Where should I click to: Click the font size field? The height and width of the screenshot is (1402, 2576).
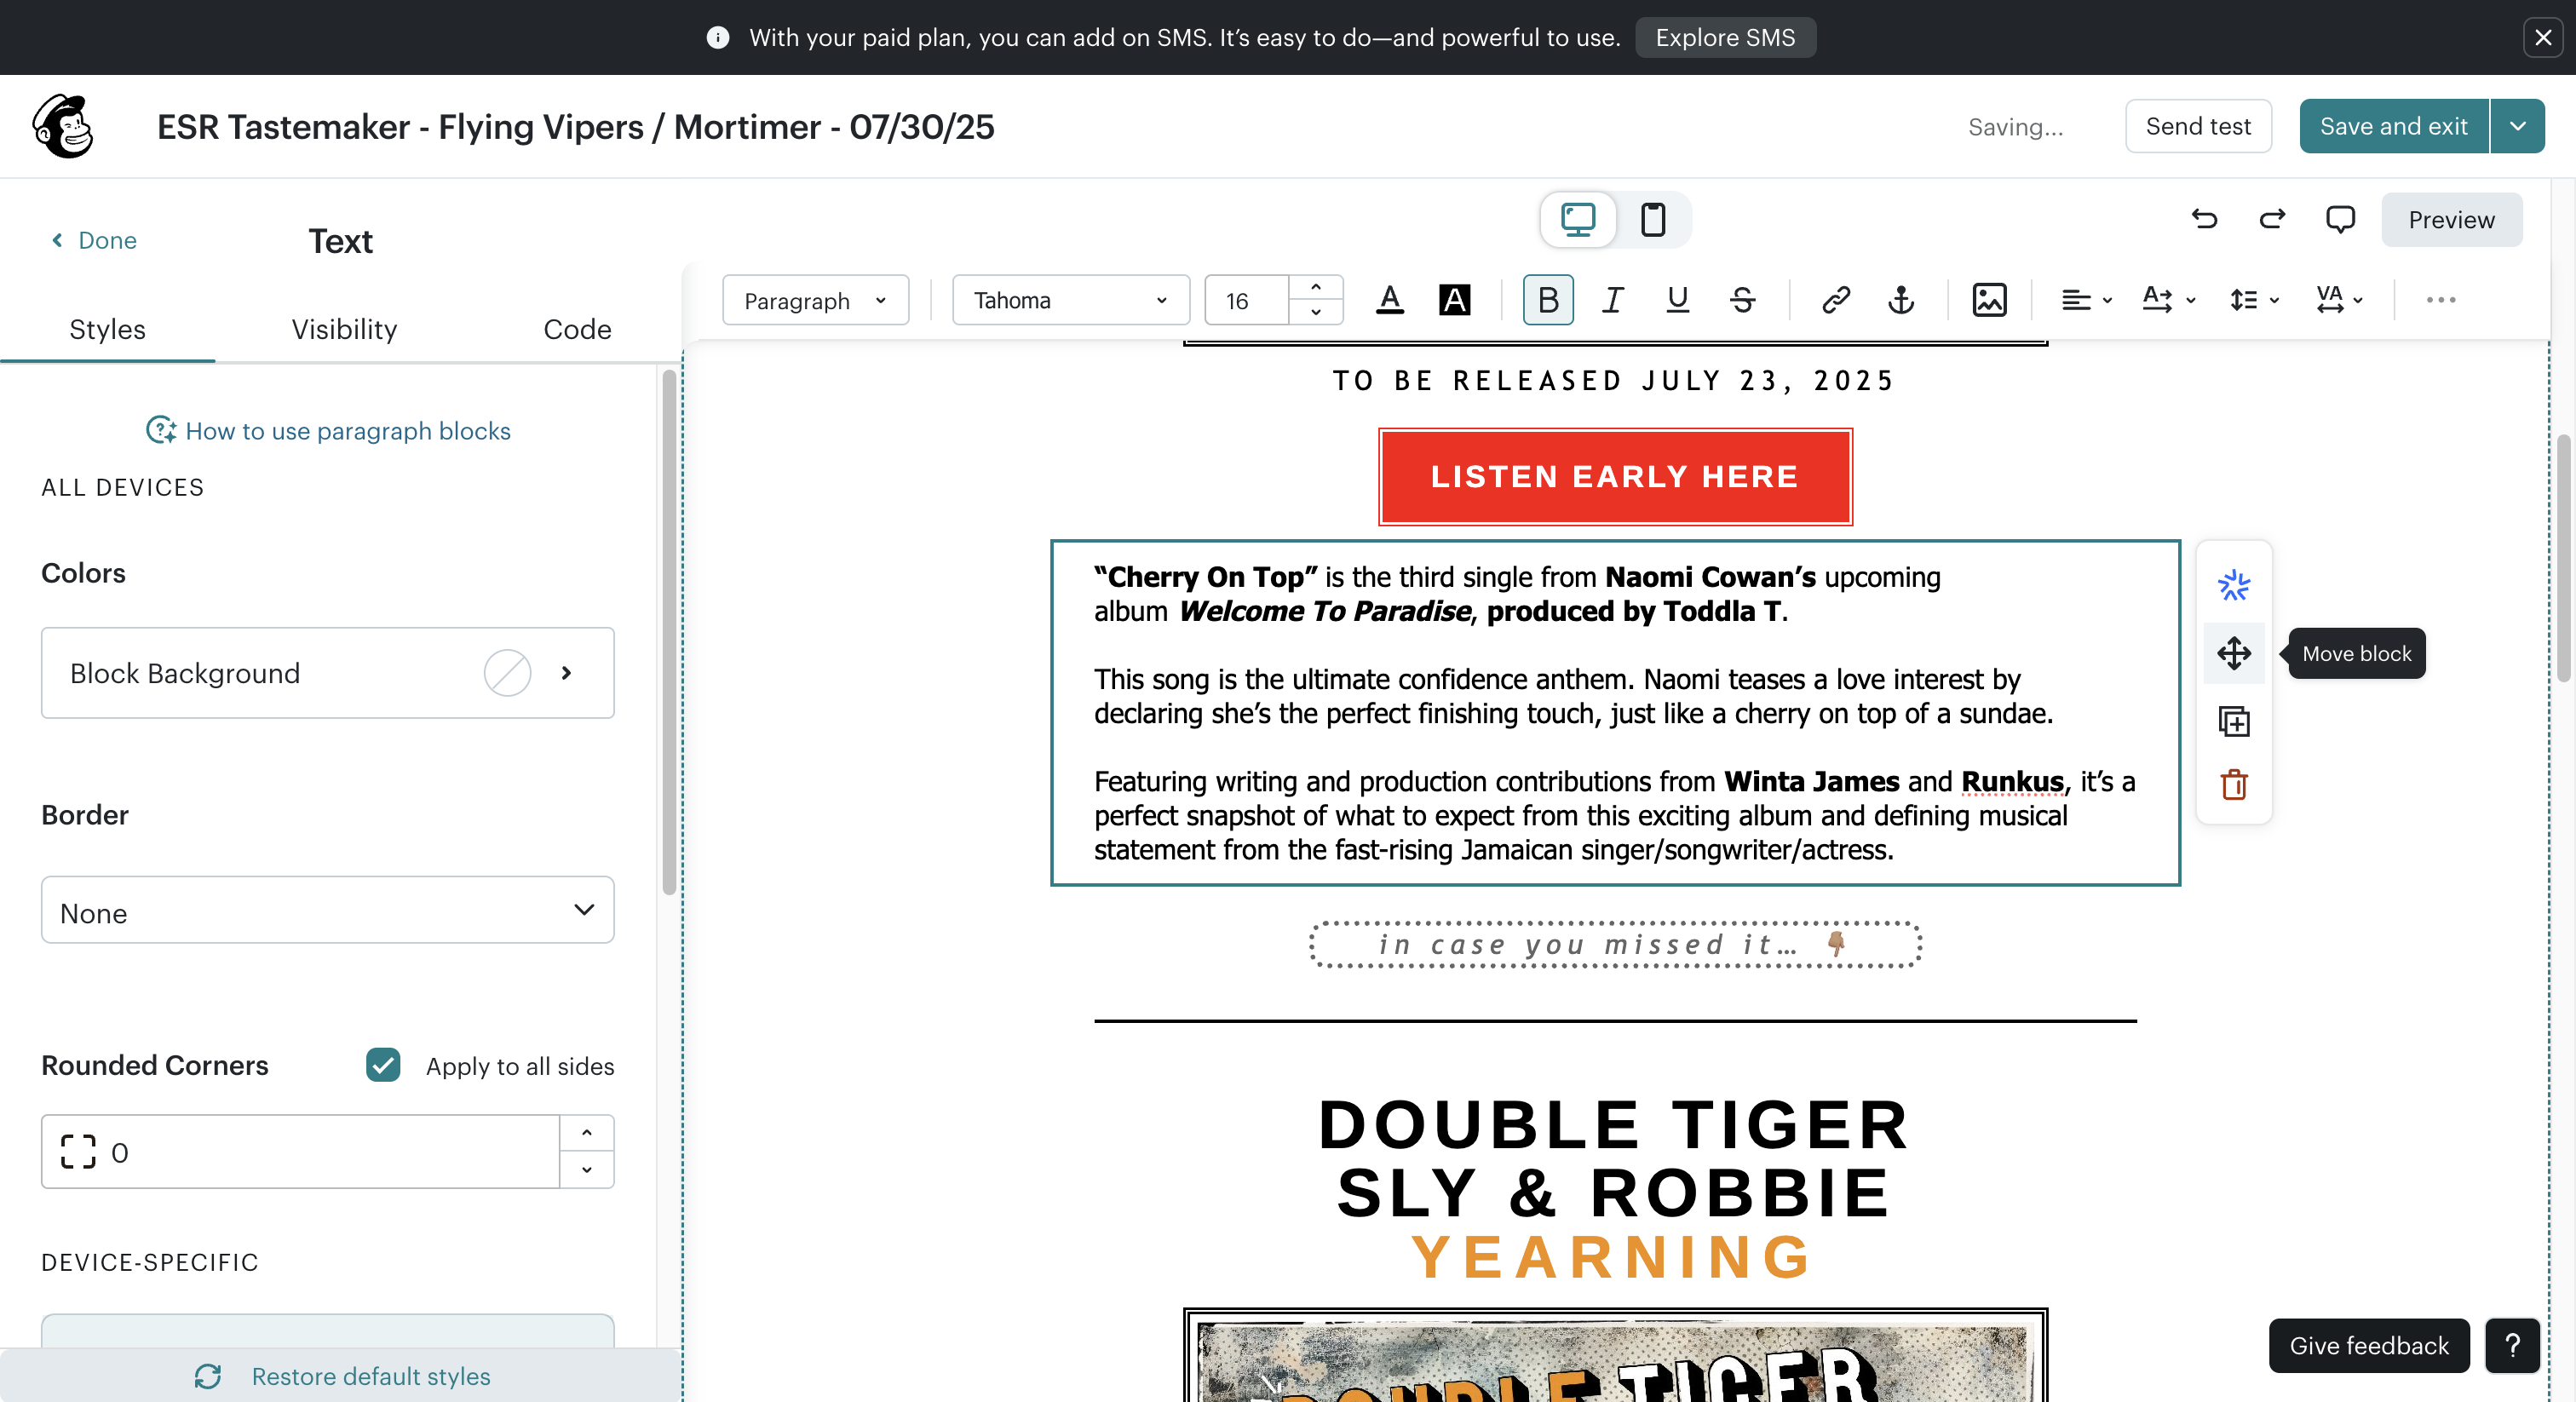tap(1247, 300)
